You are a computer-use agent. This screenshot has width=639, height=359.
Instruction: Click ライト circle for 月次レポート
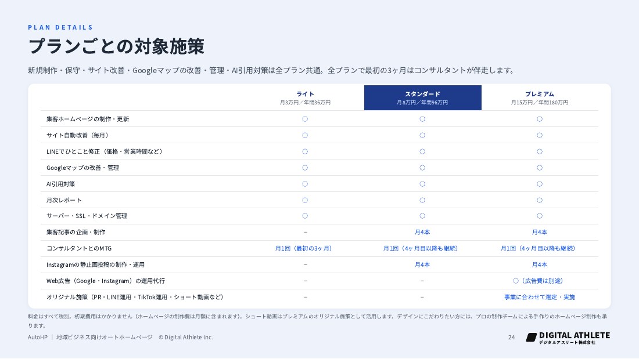coord(305,200)
